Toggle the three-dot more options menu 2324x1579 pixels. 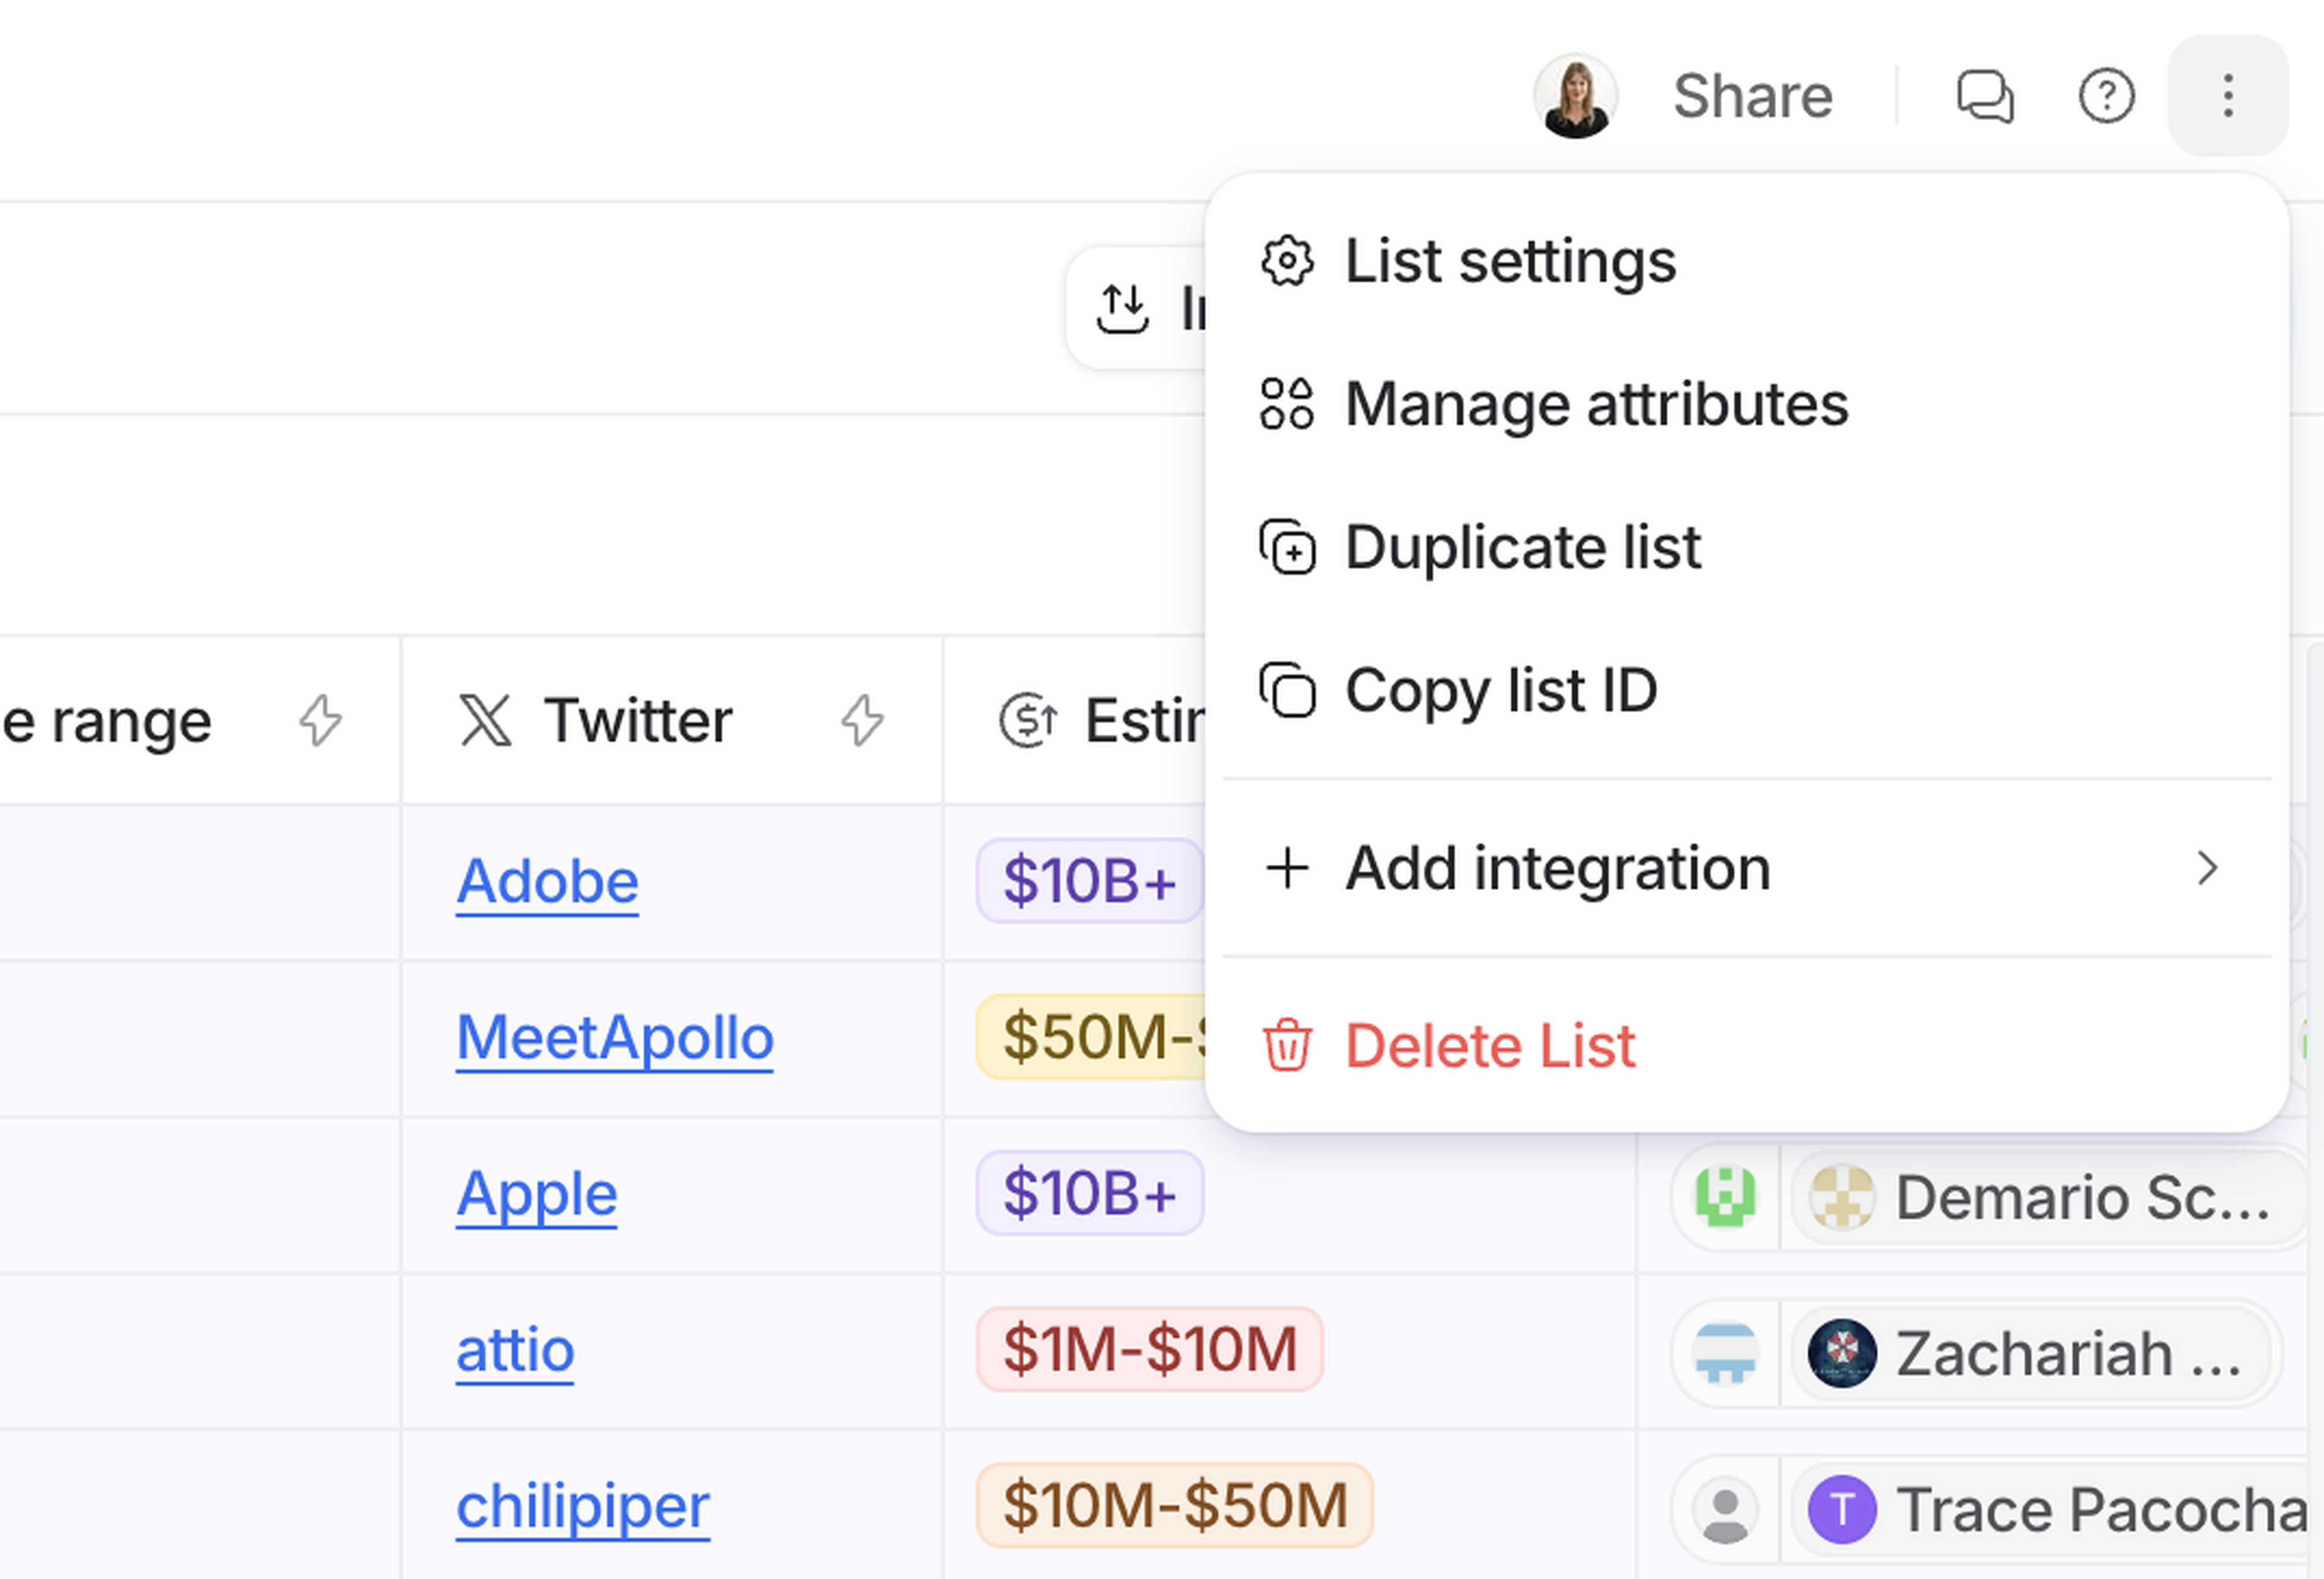[x=2227, y=96]
